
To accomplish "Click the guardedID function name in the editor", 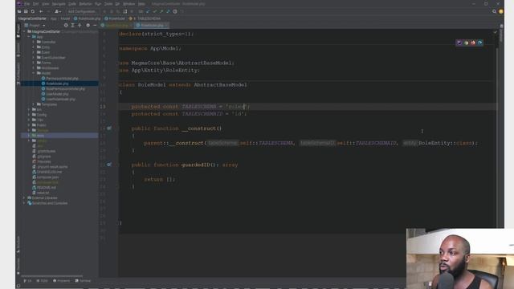I will point(196,165).
